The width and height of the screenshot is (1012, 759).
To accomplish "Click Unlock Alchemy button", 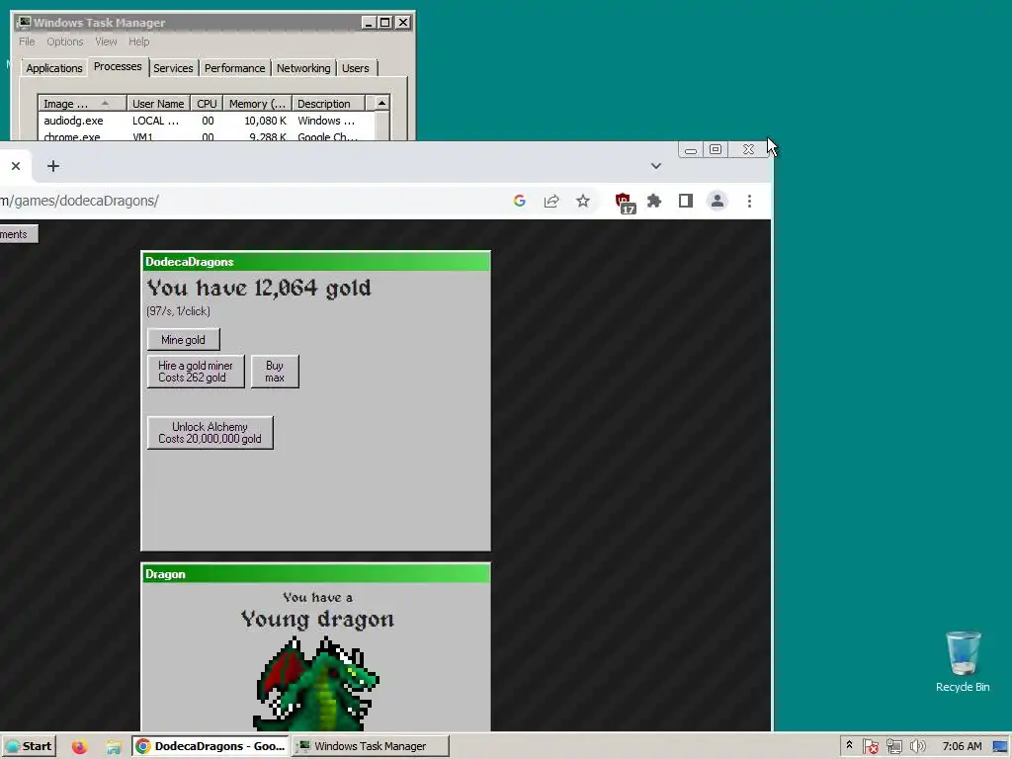I will [x=210, y=433].
